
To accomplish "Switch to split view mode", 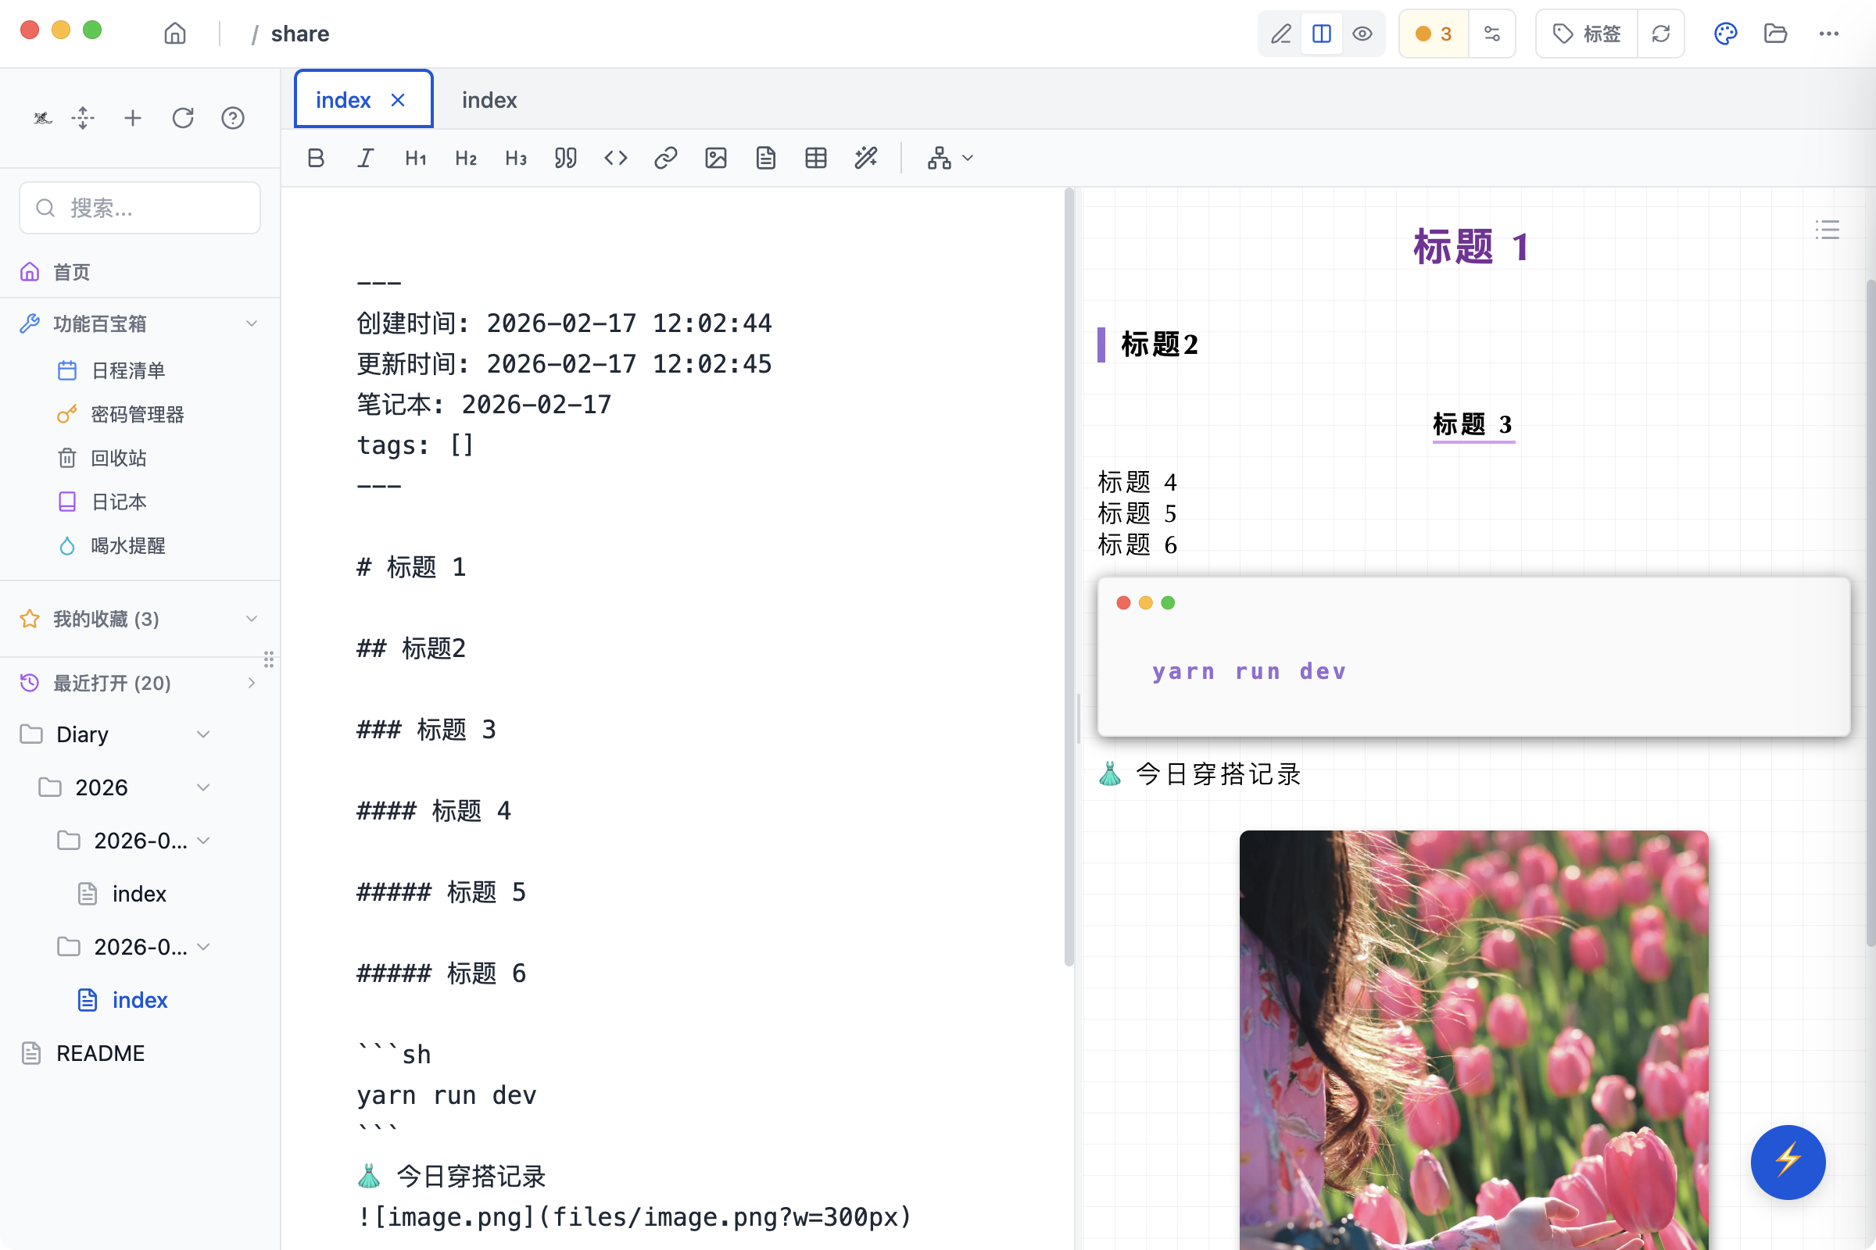I will click(x=1322, y=34).
